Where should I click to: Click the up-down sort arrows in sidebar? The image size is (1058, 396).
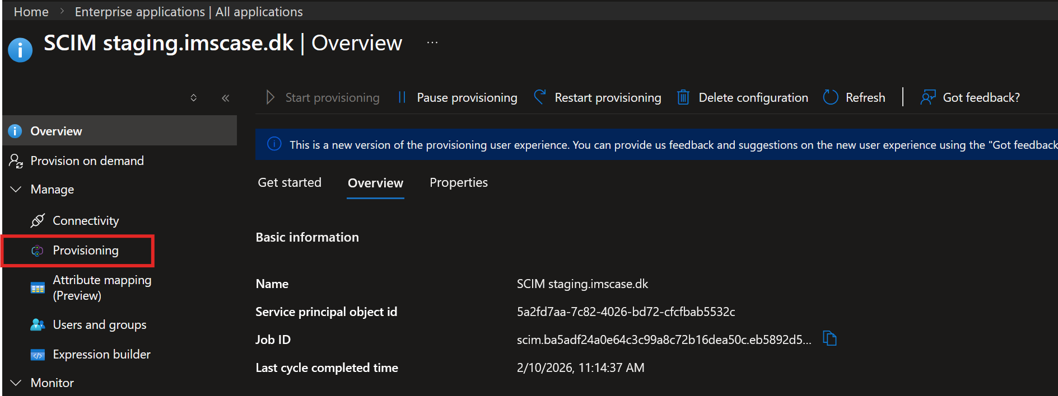(194, 98)
